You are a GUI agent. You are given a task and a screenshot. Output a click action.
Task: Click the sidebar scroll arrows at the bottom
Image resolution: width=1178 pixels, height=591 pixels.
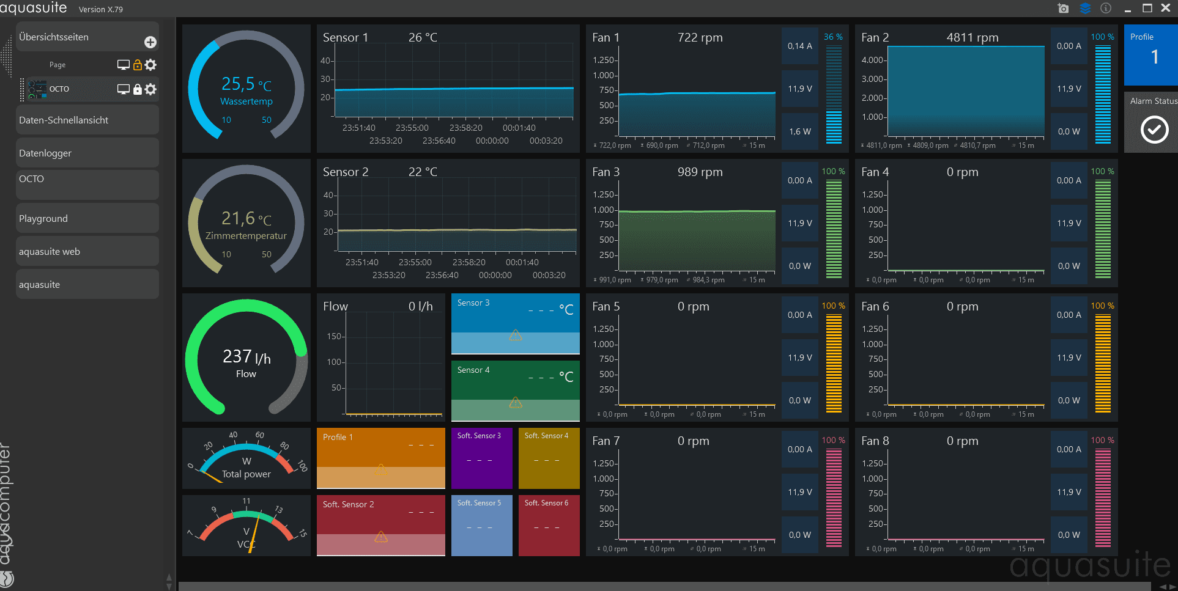click(x=169, y=581)
